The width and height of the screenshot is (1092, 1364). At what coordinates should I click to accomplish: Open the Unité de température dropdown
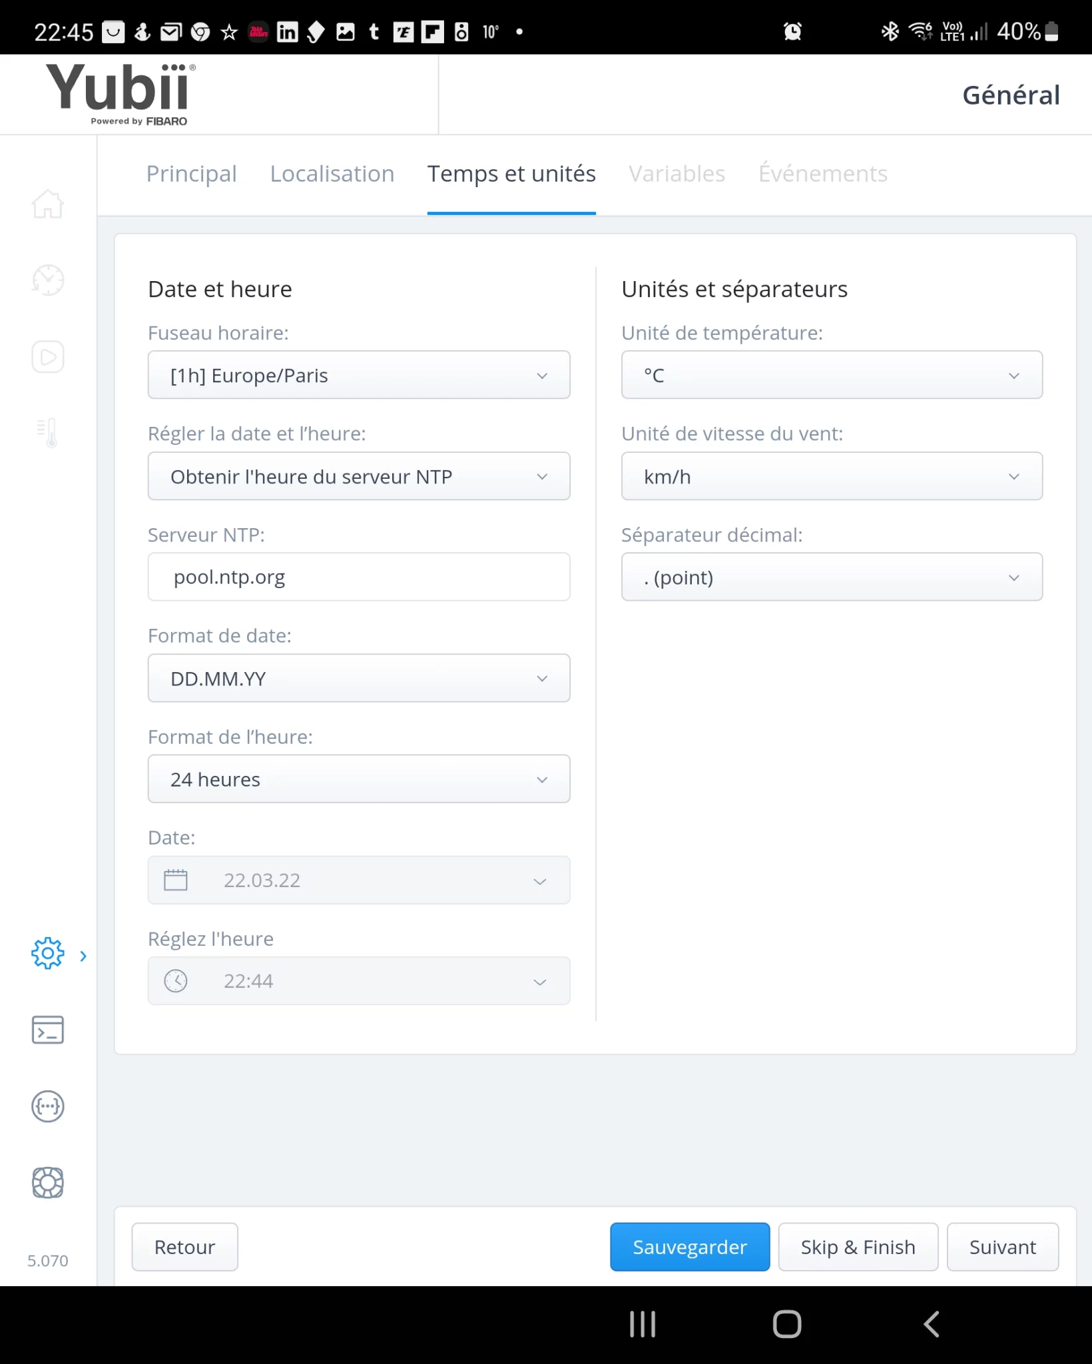(832, 375)
